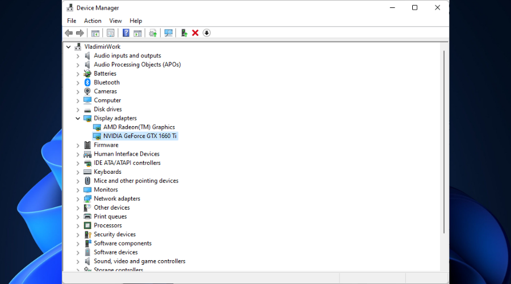Click the Disable device down-arrow icon

click(207, 33)
